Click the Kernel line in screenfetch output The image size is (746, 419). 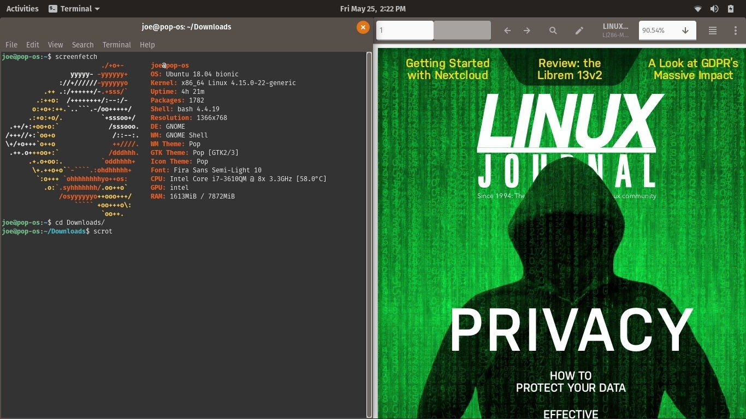223,83
